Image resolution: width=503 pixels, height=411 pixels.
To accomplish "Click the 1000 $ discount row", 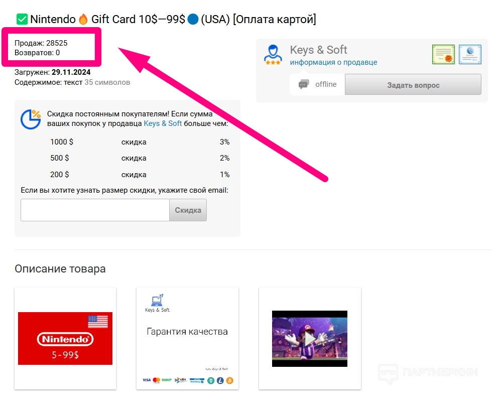I will point(140,142).
